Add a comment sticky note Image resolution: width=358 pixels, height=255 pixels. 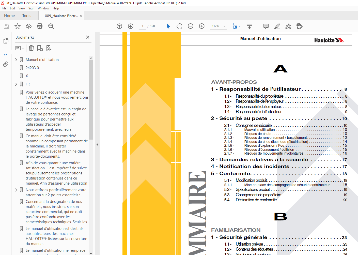point(266,26)
